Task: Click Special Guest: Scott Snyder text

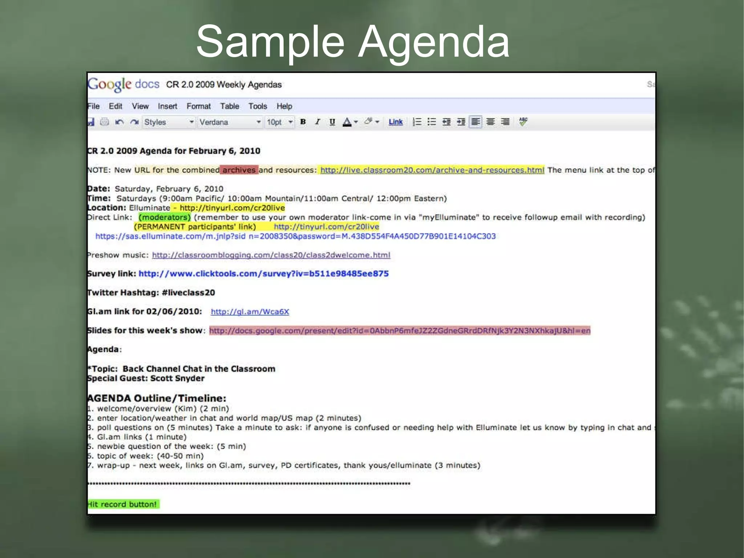Action: click(x=146, y=378)
